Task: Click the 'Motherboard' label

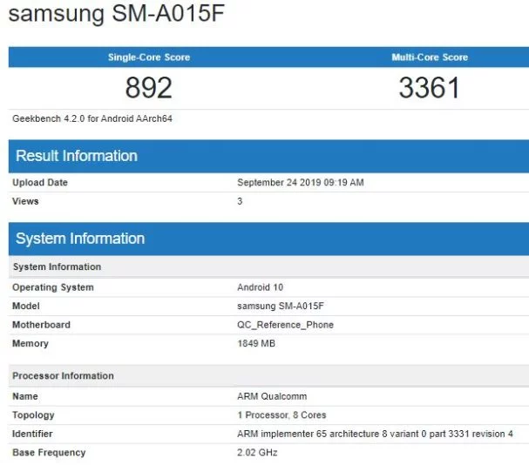Action: [41, 325]
